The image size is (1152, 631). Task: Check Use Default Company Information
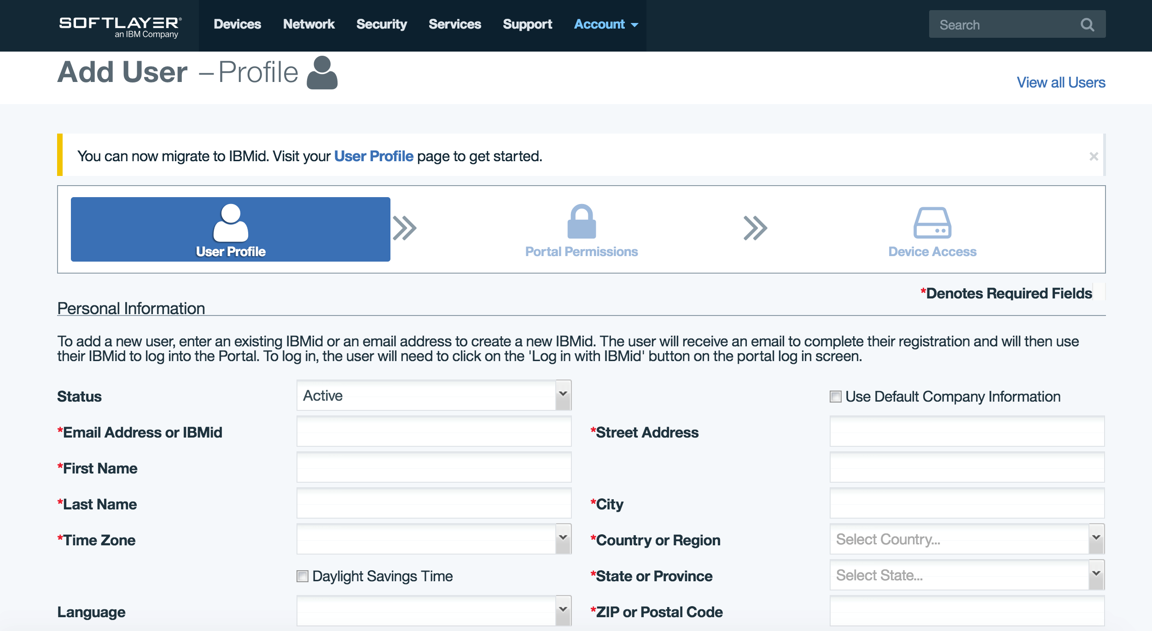click(x=835, y=397)
